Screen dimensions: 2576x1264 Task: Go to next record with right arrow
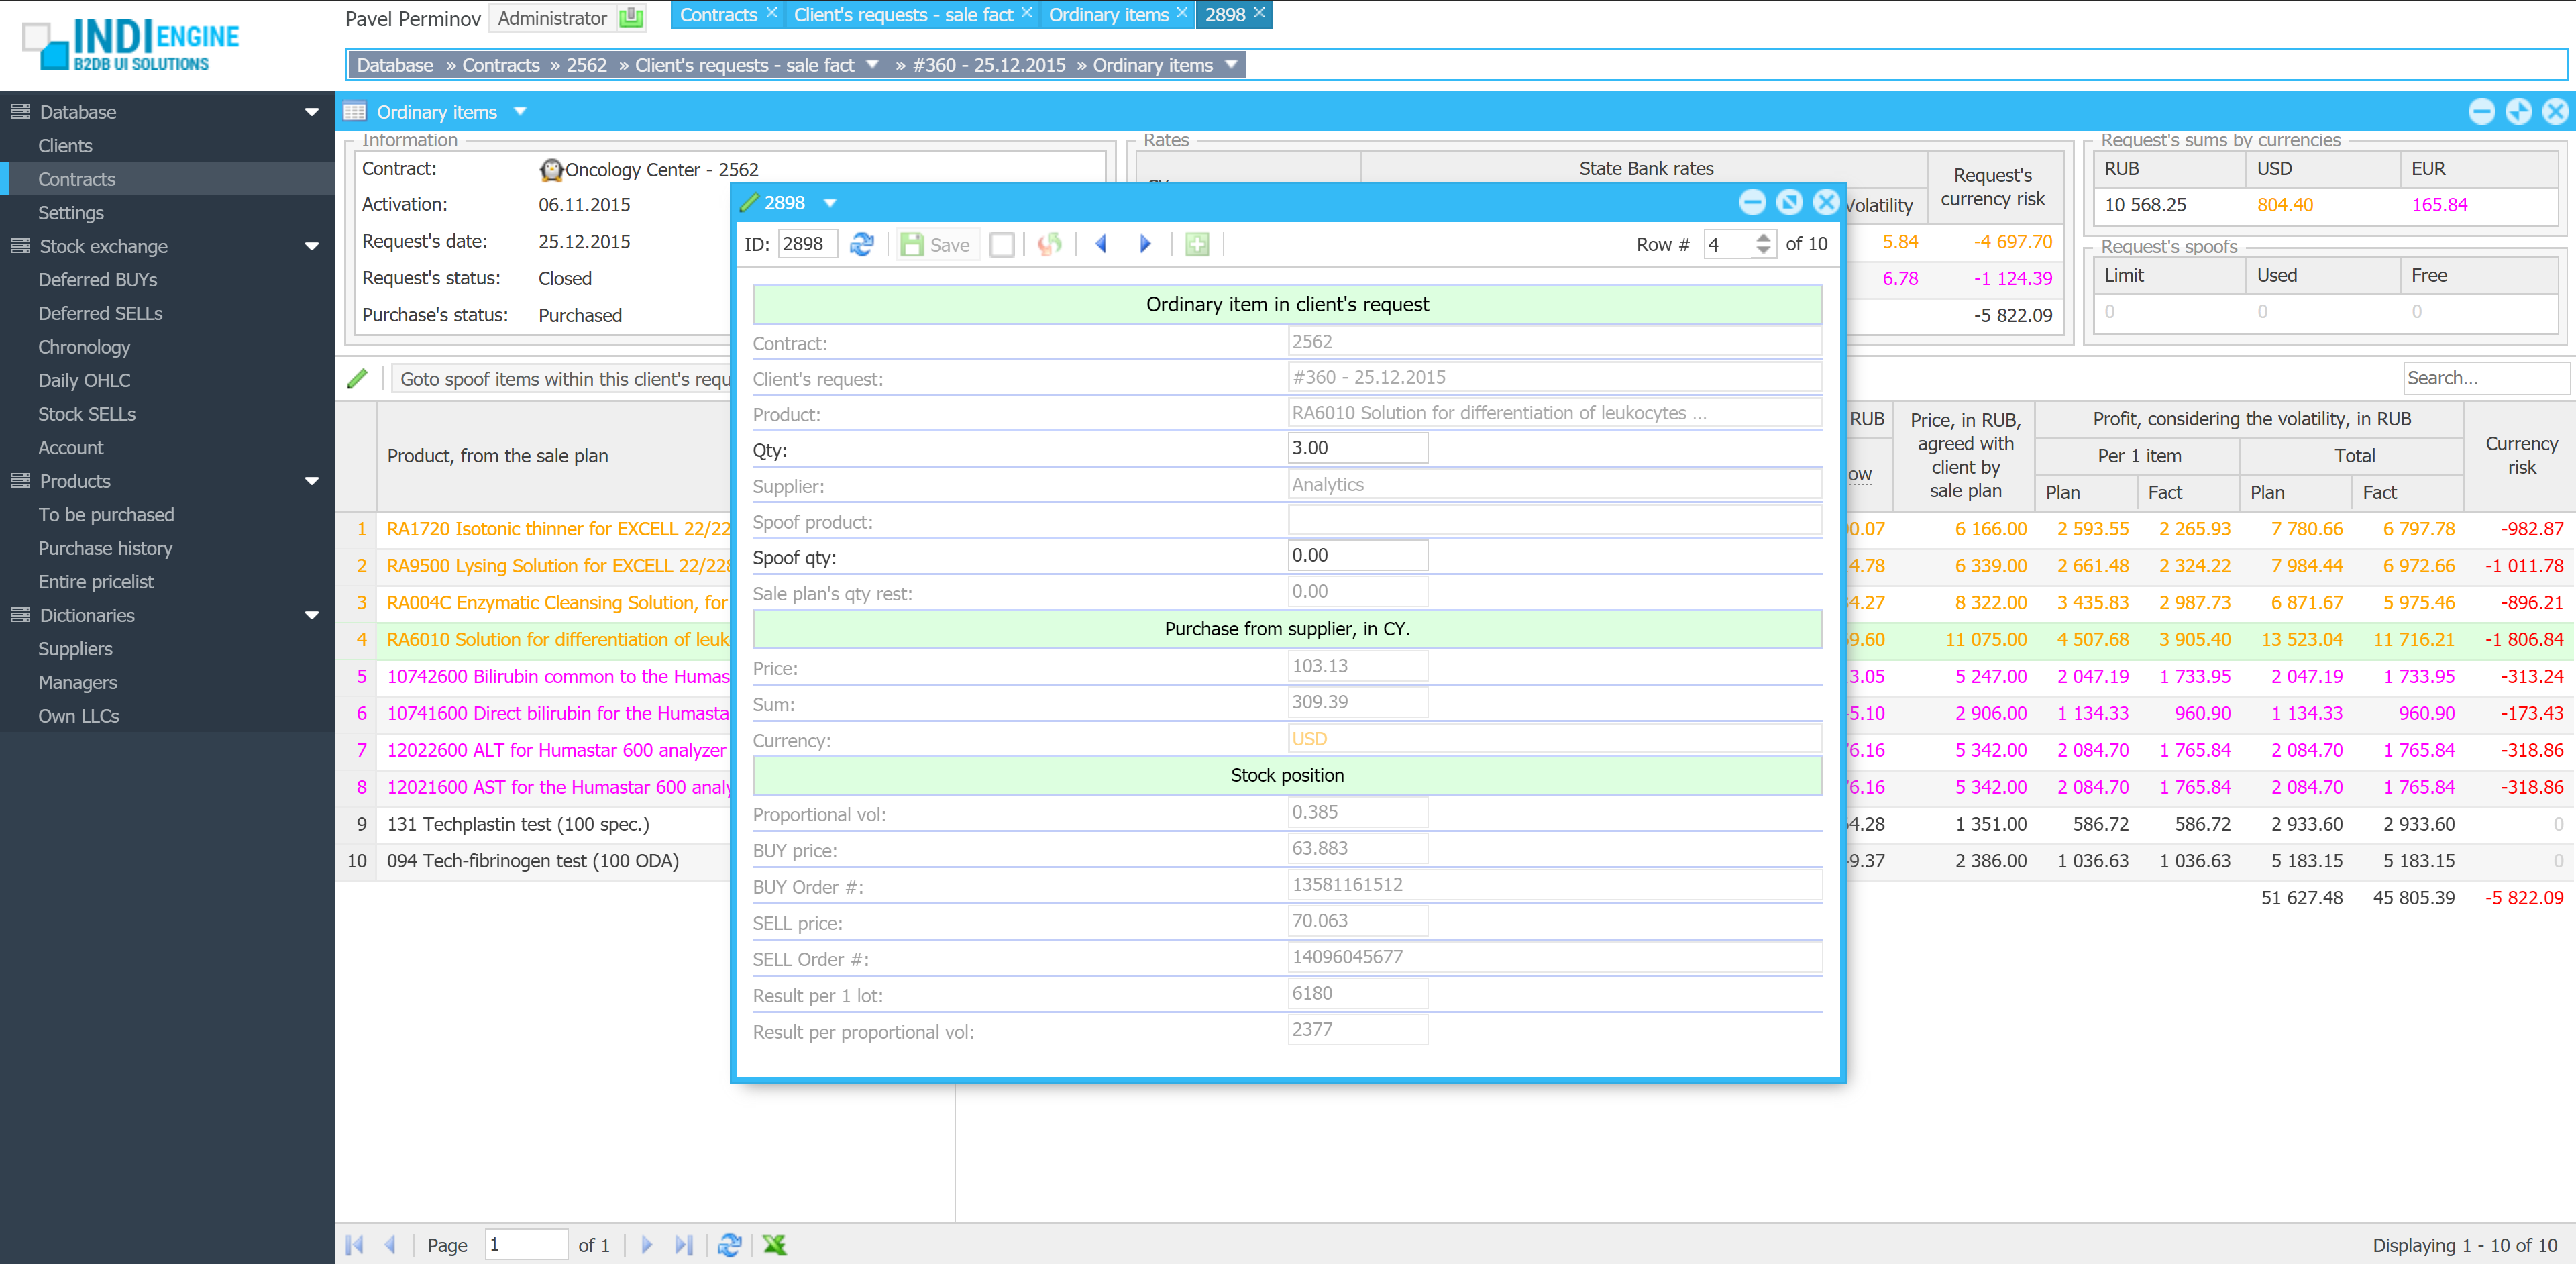pos(1145,244)
